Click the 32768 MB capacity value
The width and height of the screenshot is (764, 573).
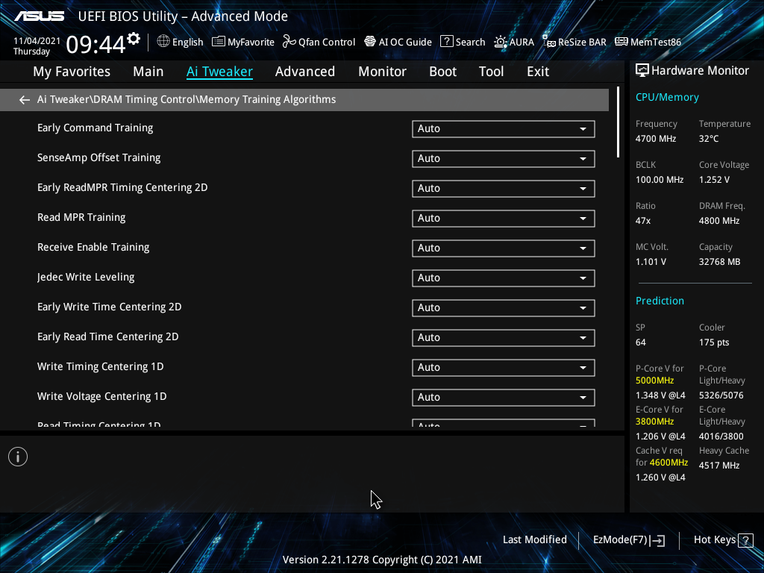tap(720, 262)
